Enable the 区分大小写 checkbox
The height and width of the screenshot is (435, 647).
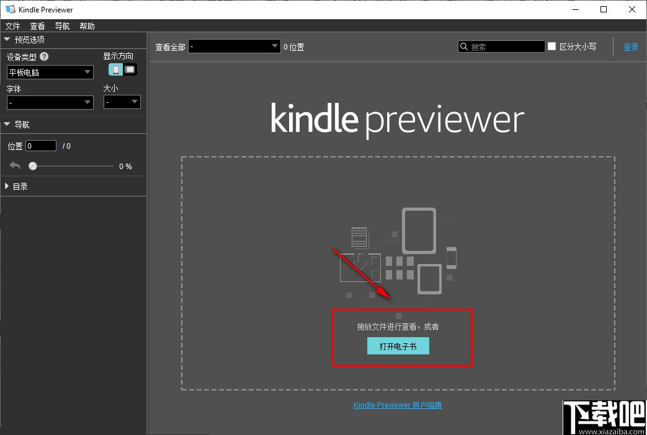[551, 46]
